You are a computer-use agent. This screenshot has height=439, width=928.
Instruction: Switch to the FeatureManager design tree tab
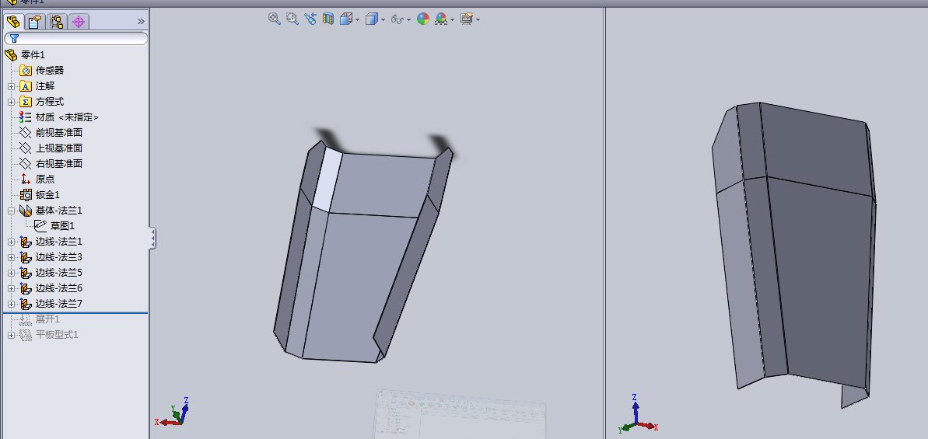[x=13, y=22]
